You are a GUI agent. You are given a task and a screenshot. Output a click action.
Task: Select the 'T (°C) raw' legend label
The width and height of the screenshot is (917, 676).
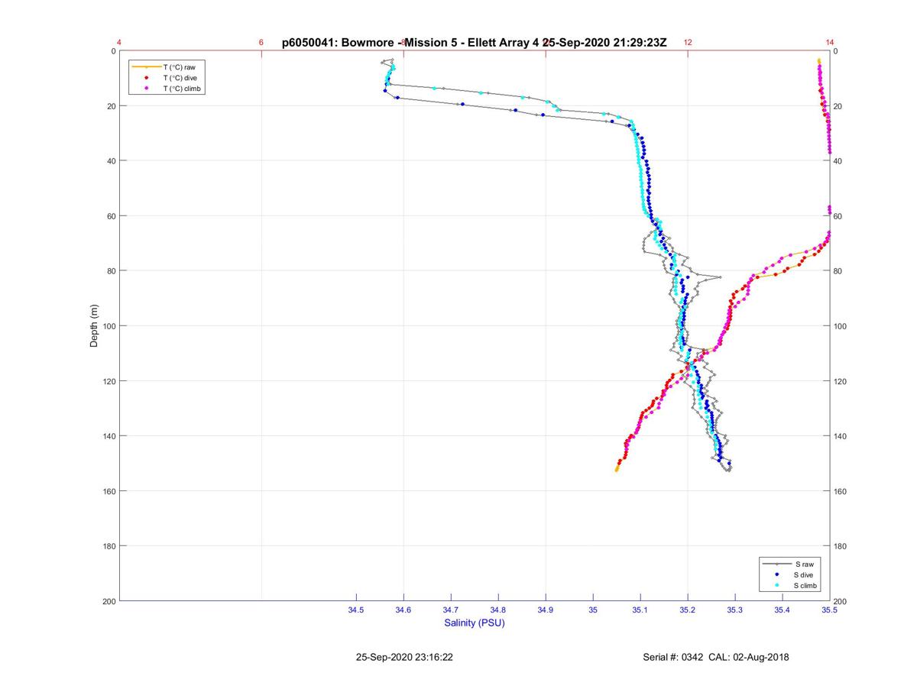pos(179,67)
